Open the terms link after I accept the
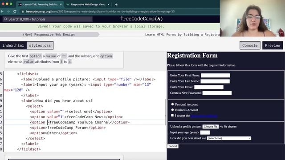The width and height of the screenshot is (285, 160). tap(204, 116)
